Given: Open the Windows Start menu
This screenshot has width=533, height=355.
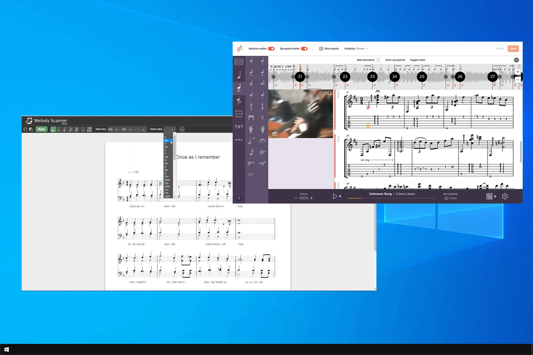Looking at the screenshot, I should click(7, 349).
